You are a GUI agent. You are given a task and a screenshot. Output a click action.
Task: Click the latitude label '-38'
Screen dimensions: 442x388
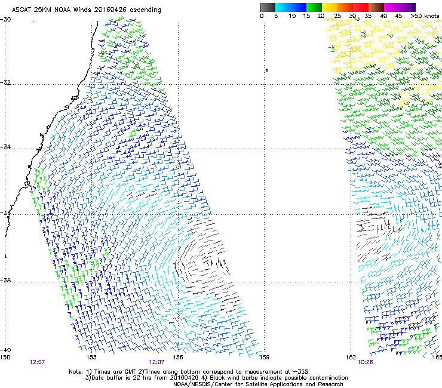[5, 281]
